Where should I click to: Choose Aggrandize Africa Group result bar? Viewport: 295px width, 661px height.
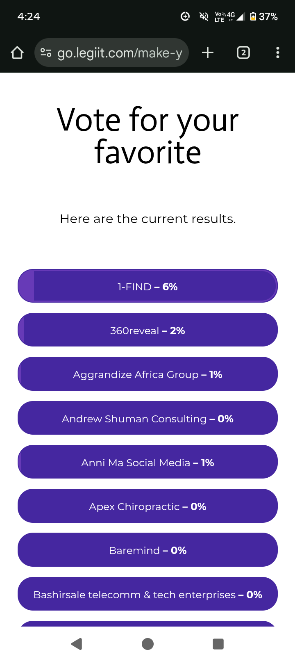[x=147, y=374]
